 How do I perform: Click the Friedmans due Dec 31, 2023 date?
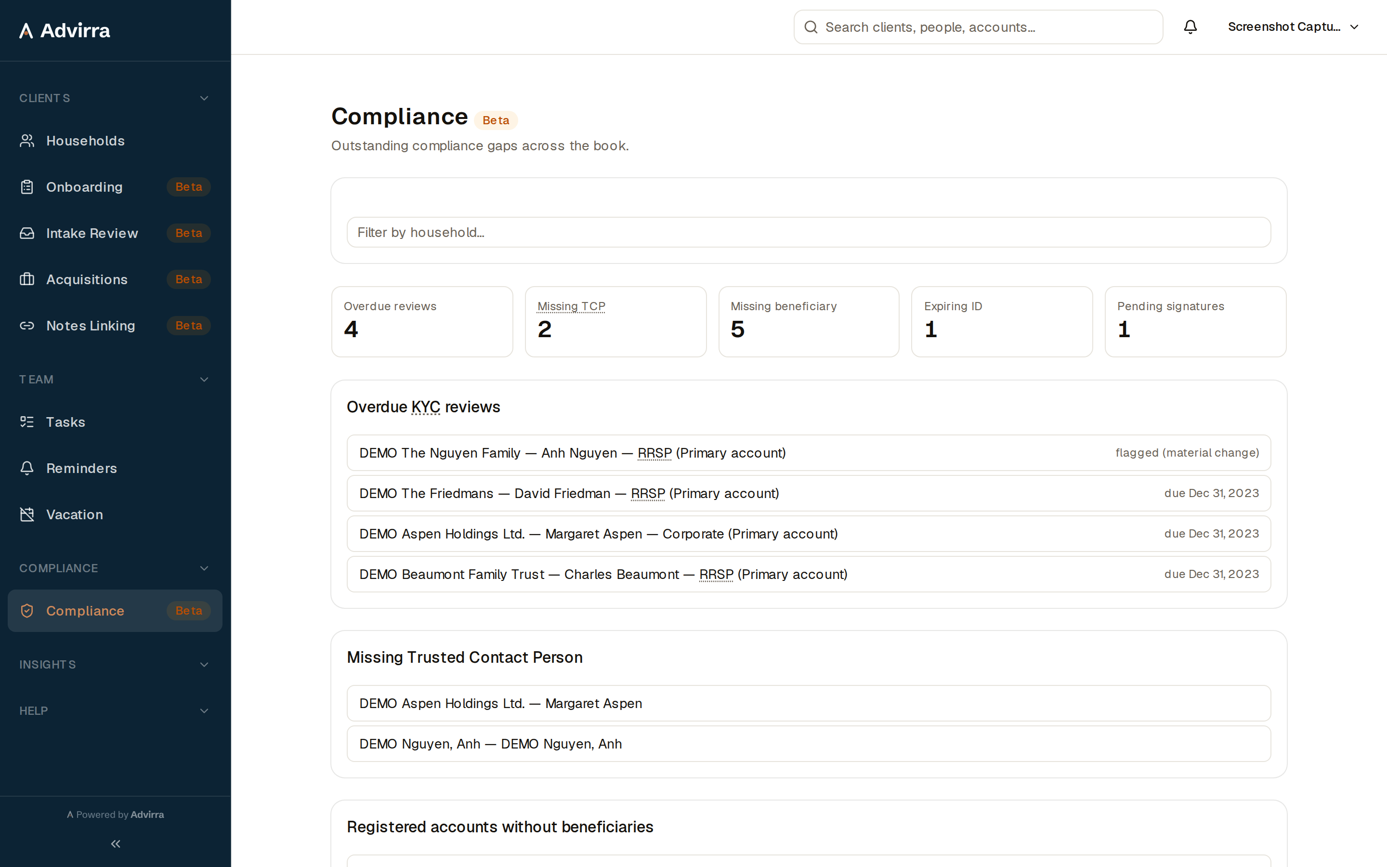(x=1212, y=493)
